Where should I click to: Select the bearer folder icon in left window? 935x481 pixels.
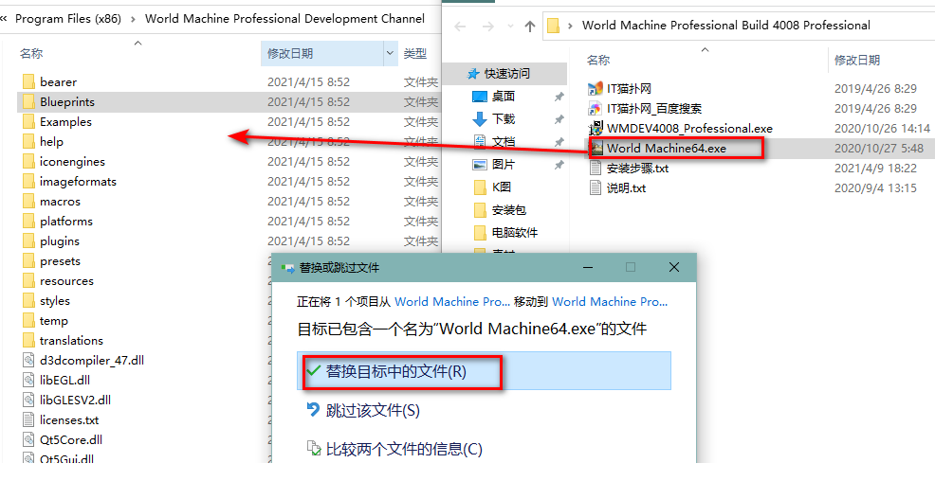tap(28, 81)
